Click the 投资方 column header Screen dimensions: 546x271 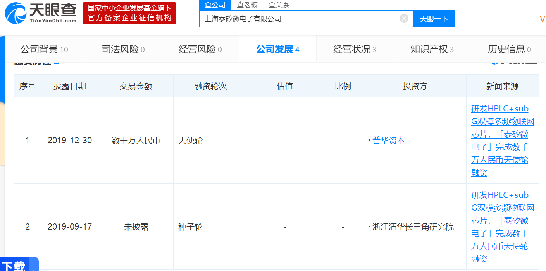point(415,86)
